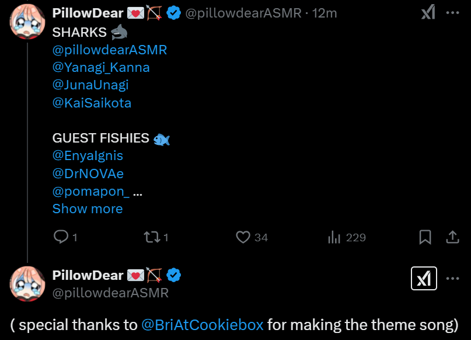Screen dimensions: 471x340
Task: Bookmark the SHARKS tweet
Action: 425,237
